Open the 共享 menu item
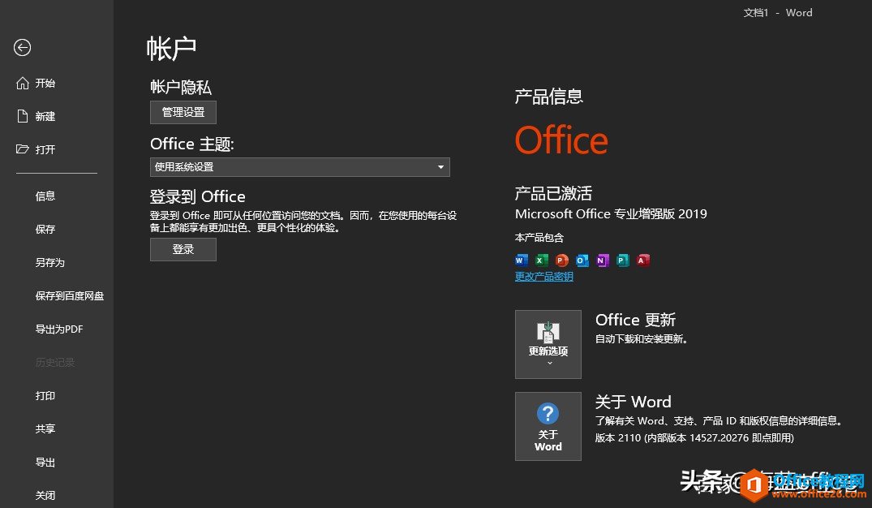872x508 pixels. (45, 429)
